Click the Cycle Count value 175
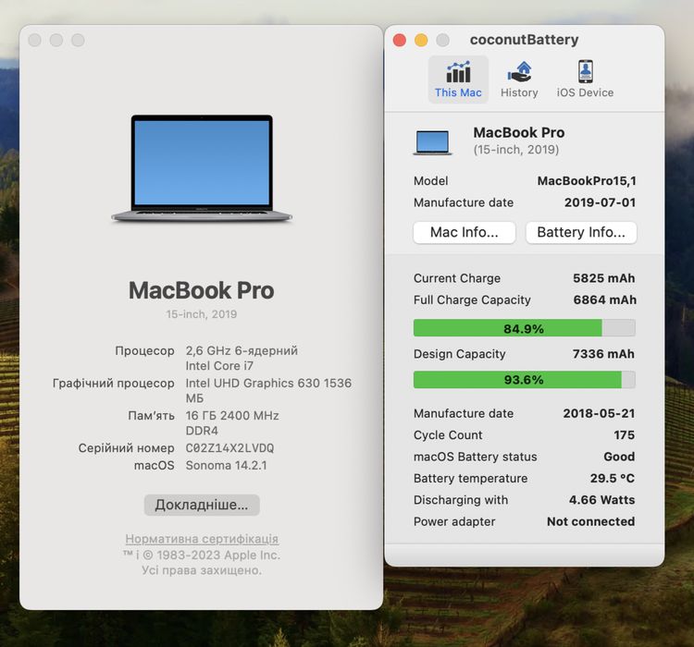 tap(624, 435)
